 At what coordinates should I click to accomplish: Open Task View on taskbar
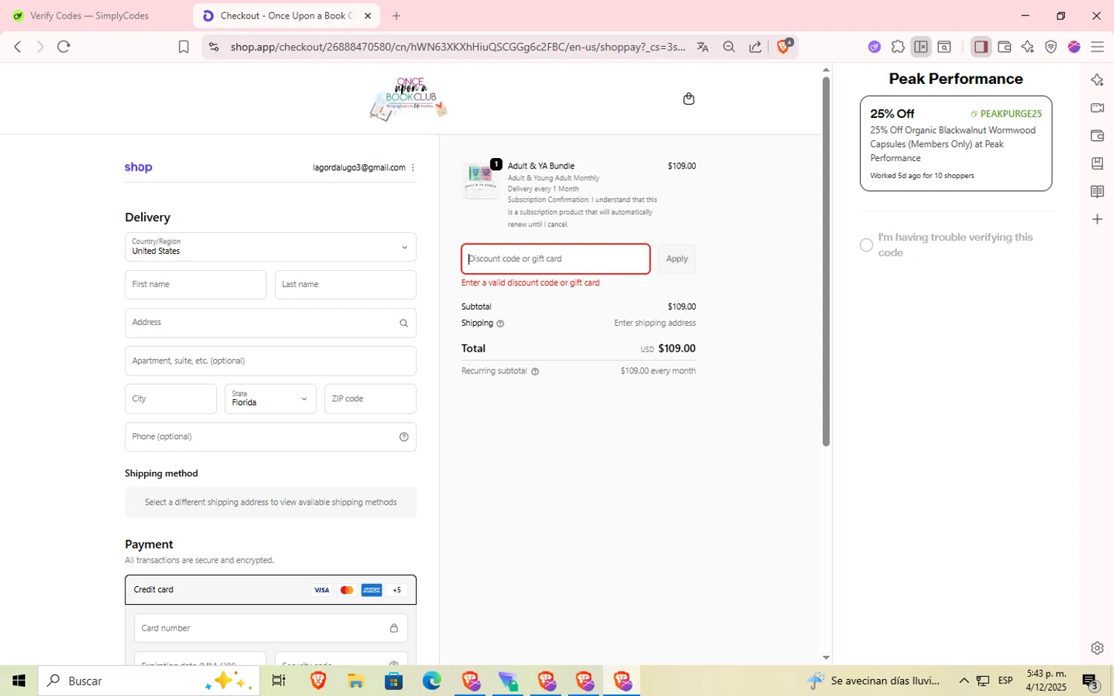[279, 680]
